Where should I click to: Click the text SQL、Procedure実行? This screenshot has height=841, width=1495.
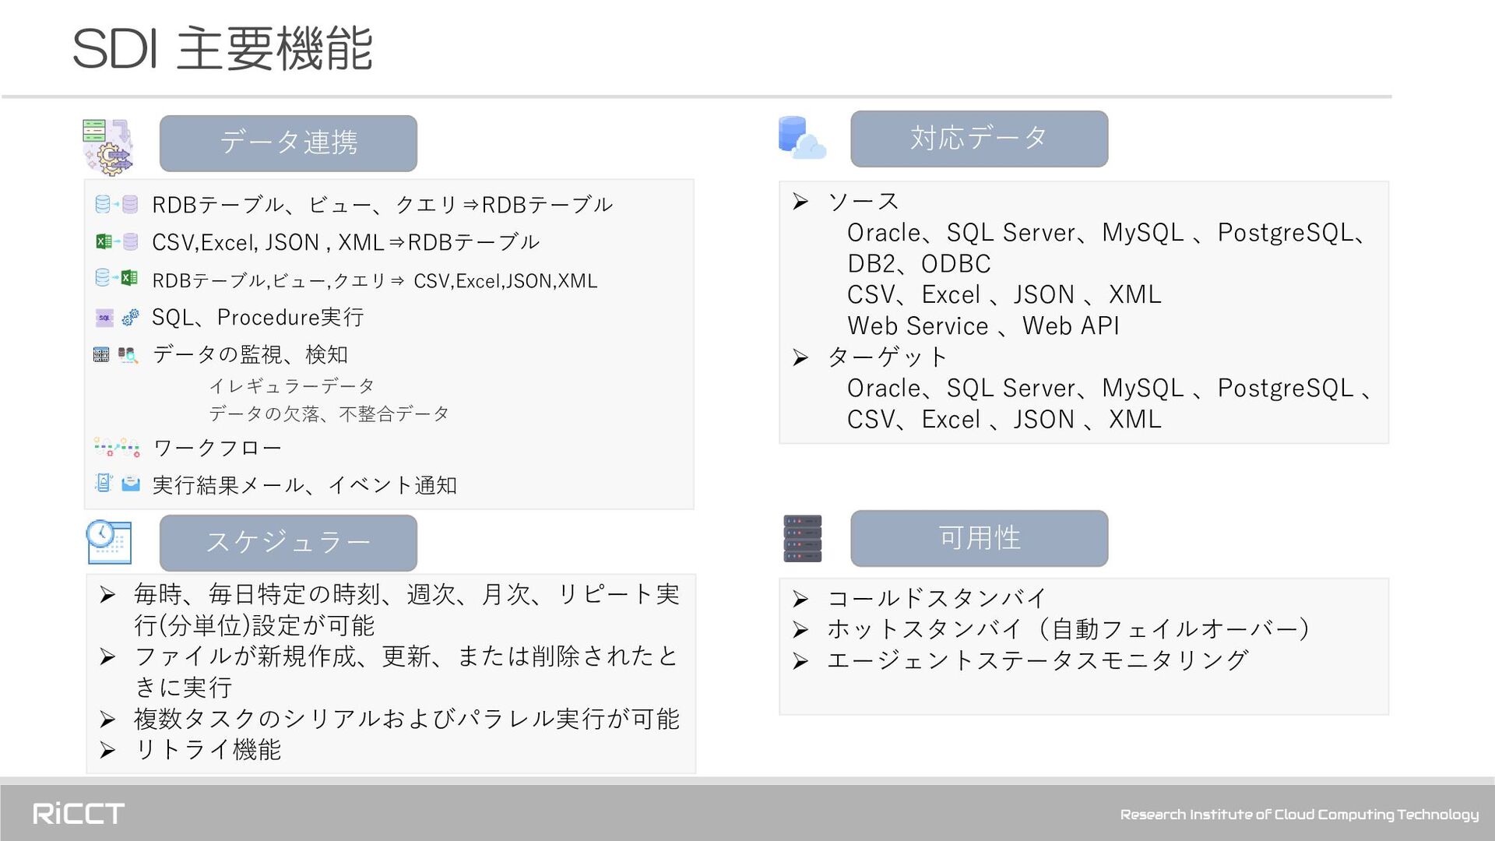coord(258,317)
